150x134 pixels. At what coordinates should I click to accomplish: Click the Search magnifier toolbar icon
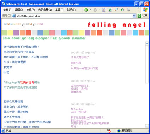116,10
